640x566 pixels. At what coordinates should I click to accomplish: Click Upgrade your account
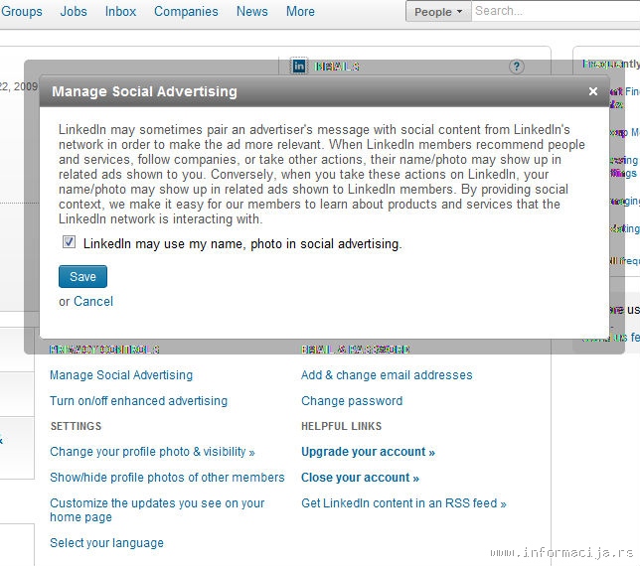tap(368, 452)
